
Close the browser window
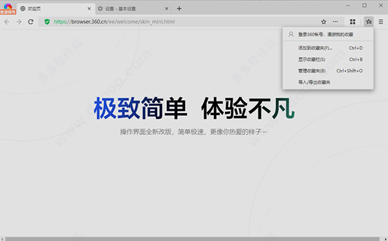(x=381, y=5)
